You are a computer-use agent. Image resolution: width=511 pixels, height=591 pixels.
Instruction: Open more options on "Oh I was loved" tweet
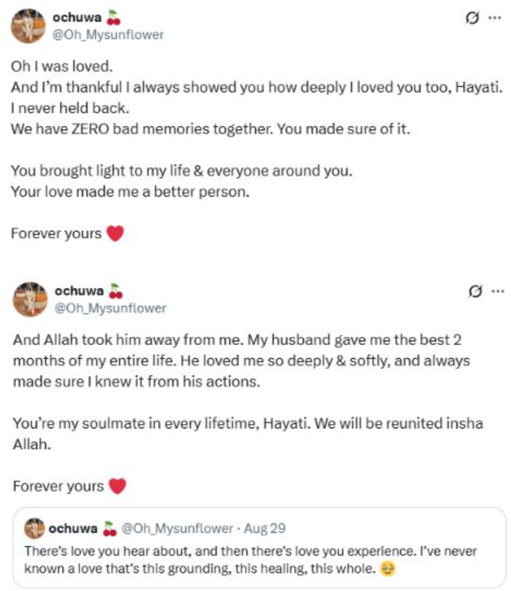(495, 17)
